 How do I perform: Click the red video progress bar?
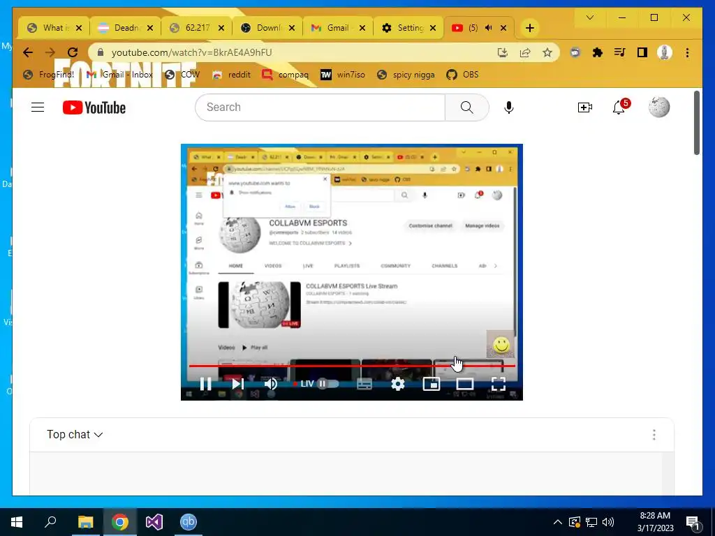coord(352,366)
